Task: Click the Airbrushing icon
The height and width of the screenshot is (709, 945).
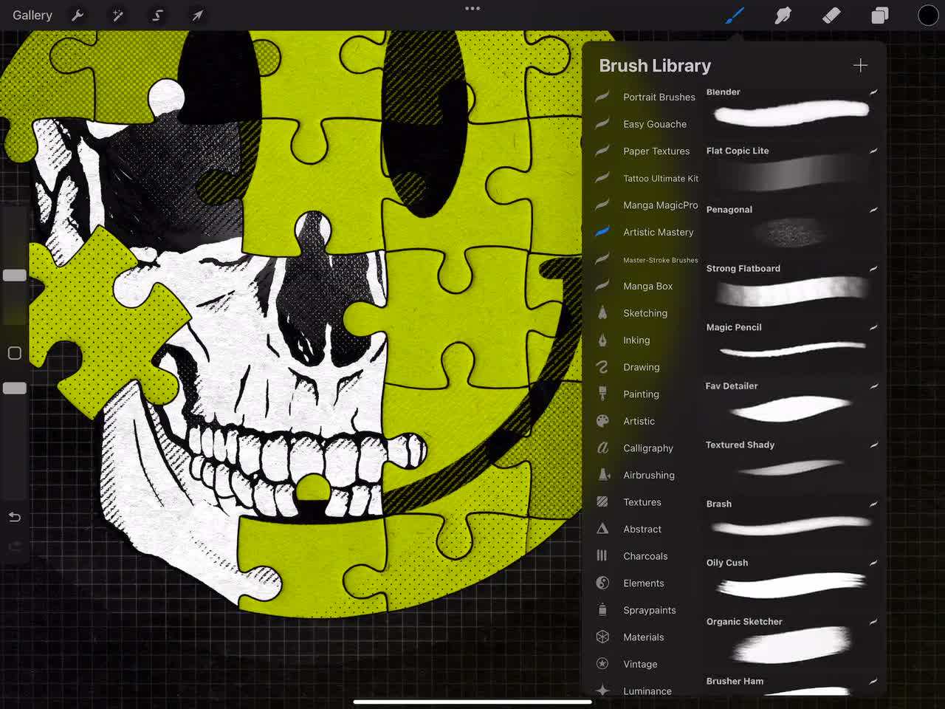Action: [x=602, y=475]
